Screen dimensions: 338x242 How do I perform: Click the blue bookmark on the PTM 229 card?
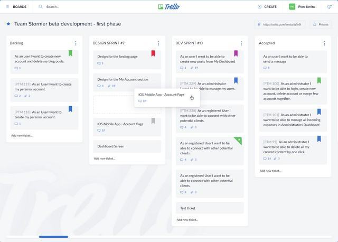pyautogui.click(x=236, y=80)
